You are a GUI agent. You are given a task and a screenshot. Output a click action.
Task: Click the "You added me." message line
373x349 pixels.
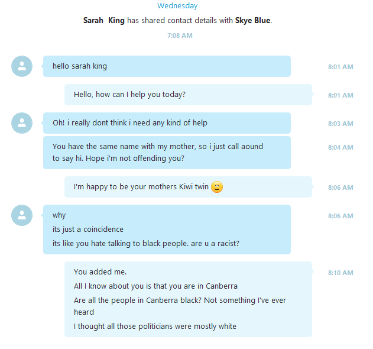point(100,272)
